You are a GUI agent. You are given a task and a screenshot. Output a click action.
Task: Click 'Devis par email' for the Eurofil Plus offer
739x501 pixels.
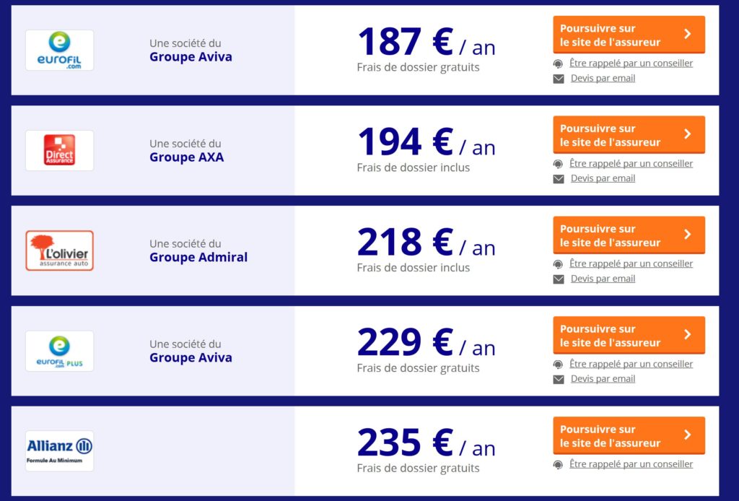click(601, 378)
